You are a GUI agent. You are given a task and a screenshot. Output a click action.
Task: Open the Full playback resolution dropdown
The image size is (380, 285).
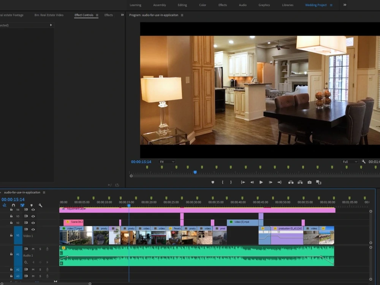[350, 161]
